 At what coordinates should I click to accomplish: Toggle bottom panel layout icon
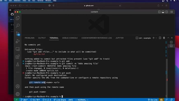(x=163, y=12)
